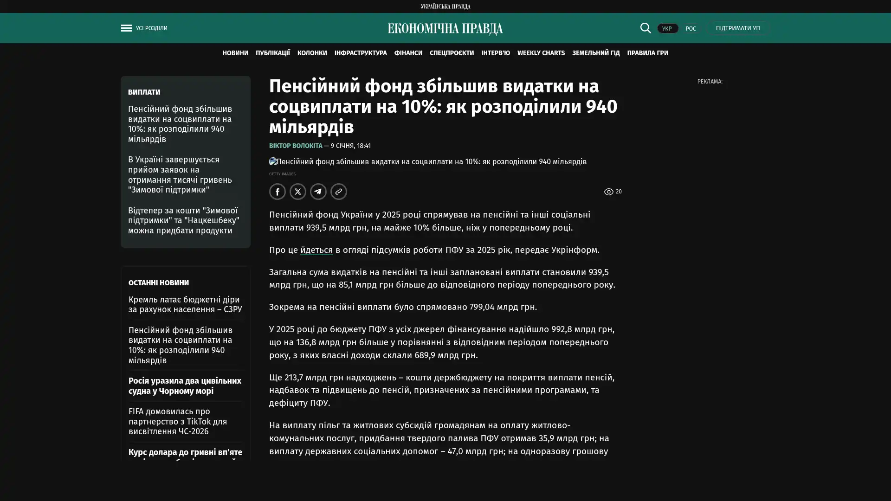Switch language to УКР
The image size is (891, 501).
pos(667,29)
